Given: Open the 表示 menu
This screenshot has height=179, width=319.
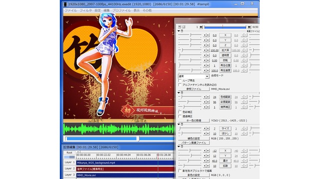Looking at the screenshot, I should tap(137, 10).
